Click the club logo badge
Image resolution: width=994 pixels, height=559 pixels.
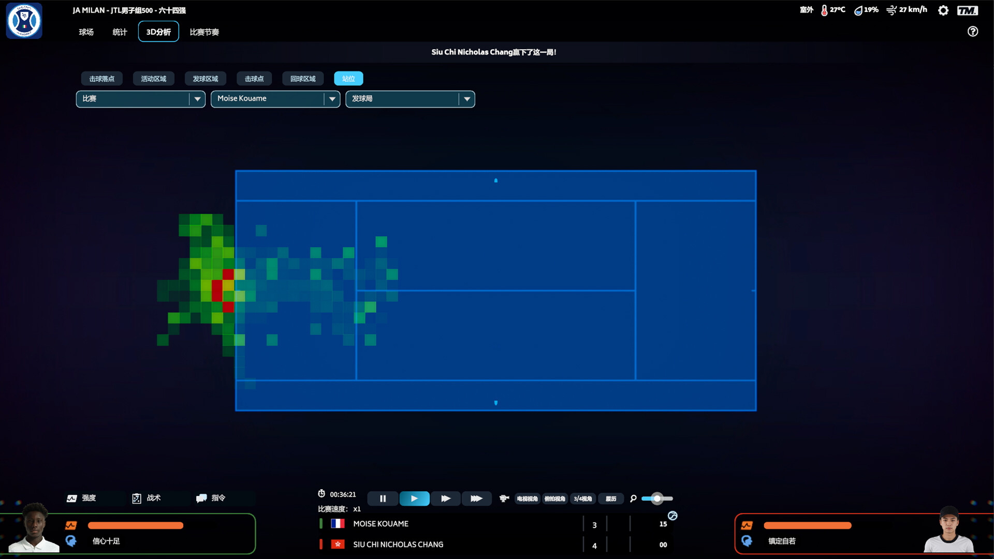[x=24, y=21]
